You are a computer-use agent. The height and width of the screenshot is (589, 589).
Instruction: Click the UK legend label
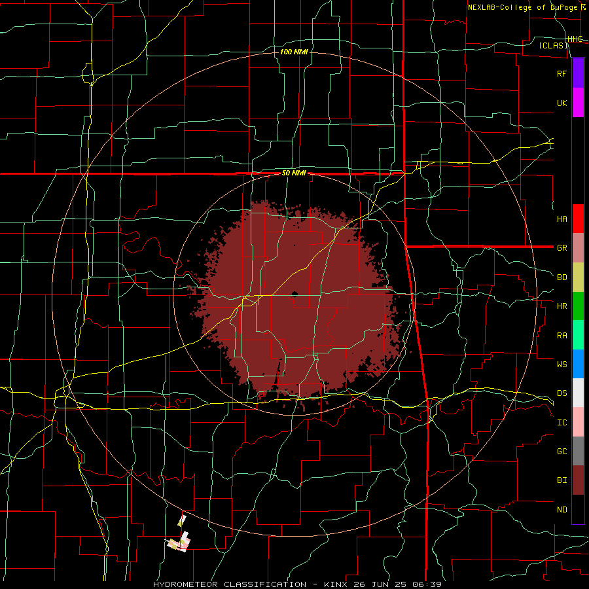click(x=562, y=103)
